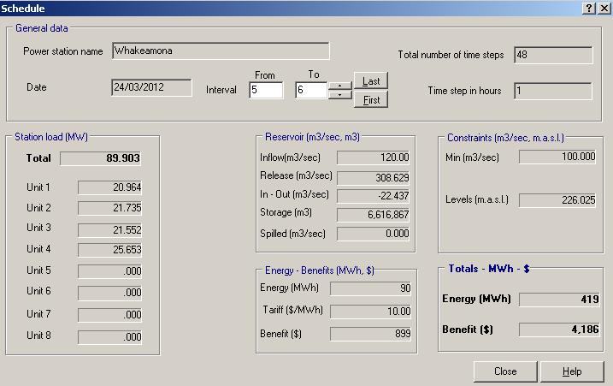Click the Storage value 6,616,867
The height and width of the screenshot is (386, 613).
(374, 215)
